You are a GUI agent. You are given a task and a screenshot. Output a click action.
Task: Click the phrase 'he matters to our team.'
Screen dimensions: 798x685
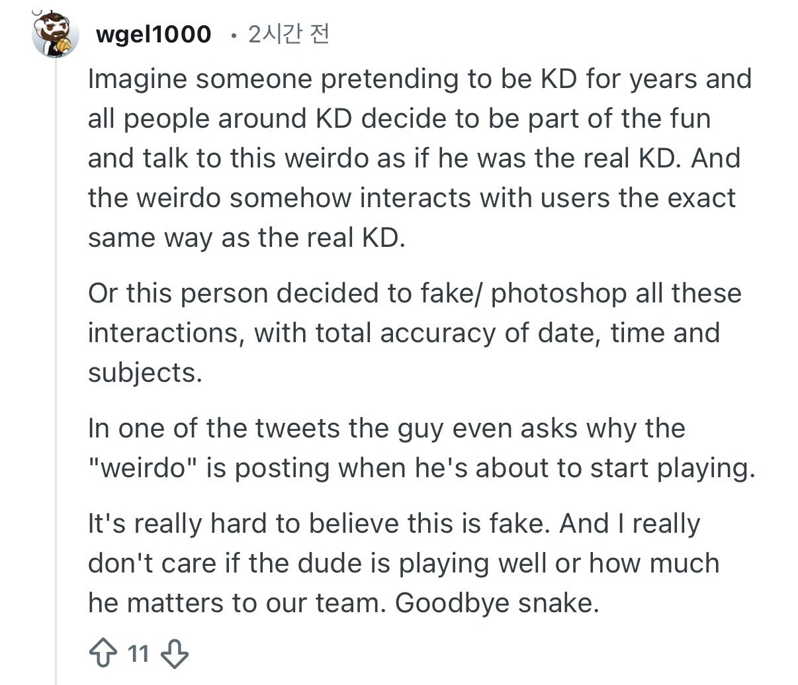point(236,603)
